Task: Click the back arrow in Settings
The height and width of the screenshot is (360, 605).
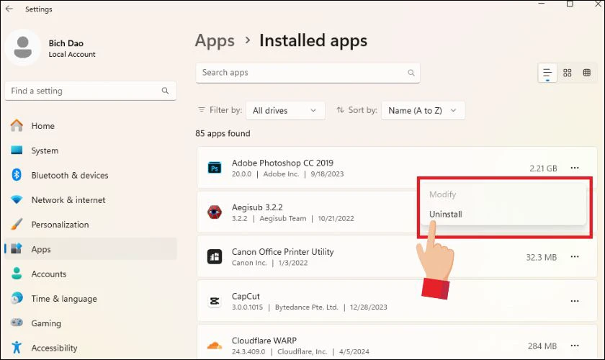Action: [x=9, y=9]
